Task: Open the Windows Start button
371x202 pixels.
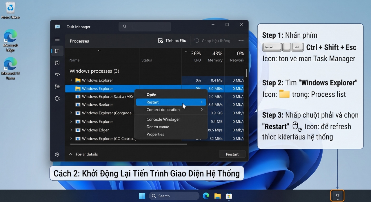Action: point(142,196)
